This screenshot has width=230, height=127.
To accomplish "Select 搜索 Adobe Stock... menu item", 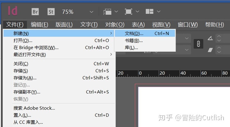I will pos(59,108).
